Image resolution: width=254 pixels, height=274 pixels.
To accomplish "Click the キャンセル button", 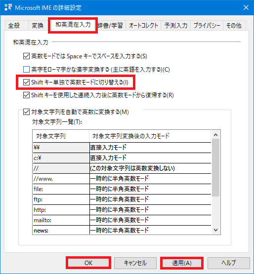I will click(x=135, y=263).
